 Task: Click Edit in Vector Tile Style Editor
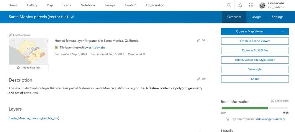(x=255, y=60)
